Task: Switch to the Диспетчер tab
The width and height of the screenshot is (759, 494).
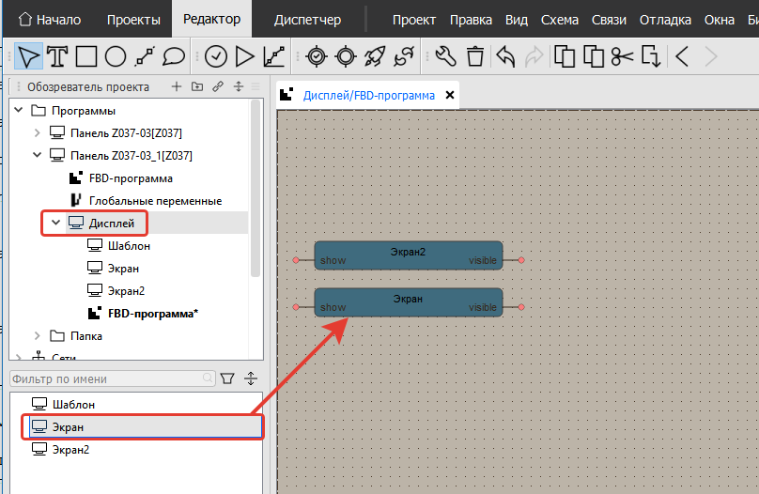Action: pos(305,20)
